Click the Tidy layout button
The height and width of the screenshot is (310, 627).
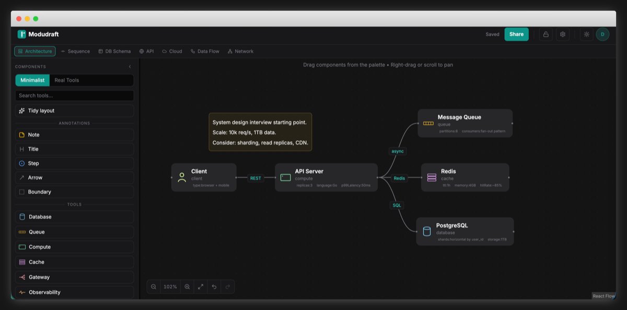[x=74, y=111]
